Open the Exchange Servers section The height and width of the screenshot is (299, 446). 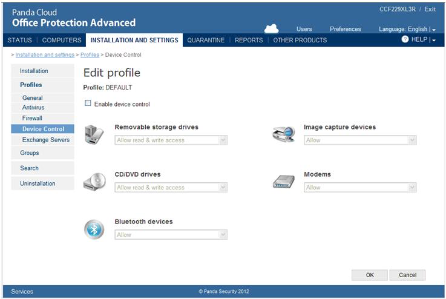coord(43,140)
